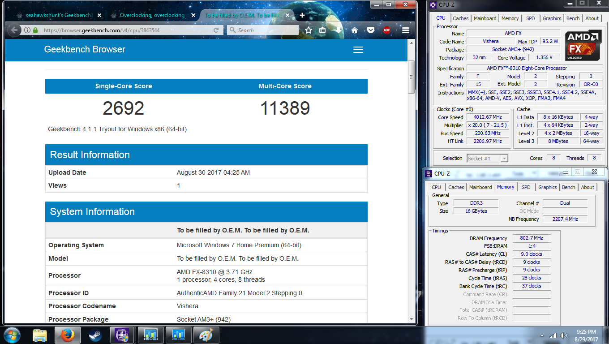Open the Paint palette taskbar icon
The image size is (609, 344).
[206, 335]
